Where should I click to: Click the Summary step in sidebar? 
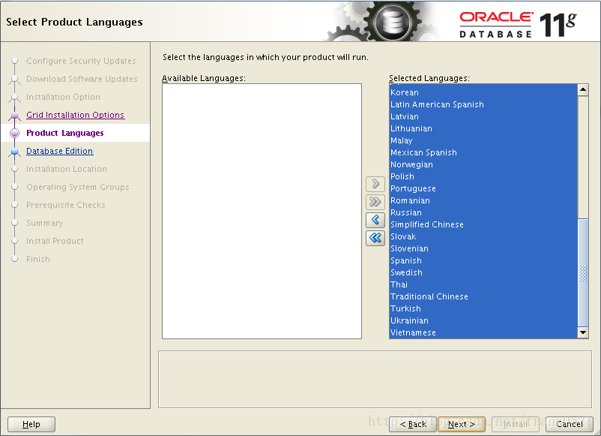click(45, 223)
